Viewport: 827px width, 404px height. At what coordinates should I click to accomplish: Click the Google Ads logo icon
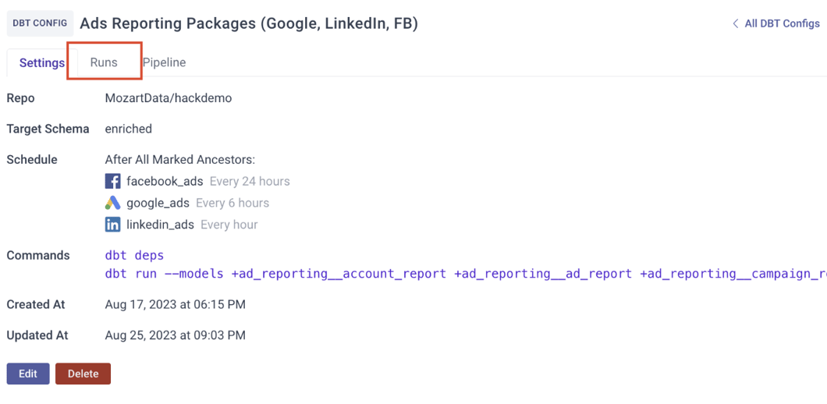(113, 203)
